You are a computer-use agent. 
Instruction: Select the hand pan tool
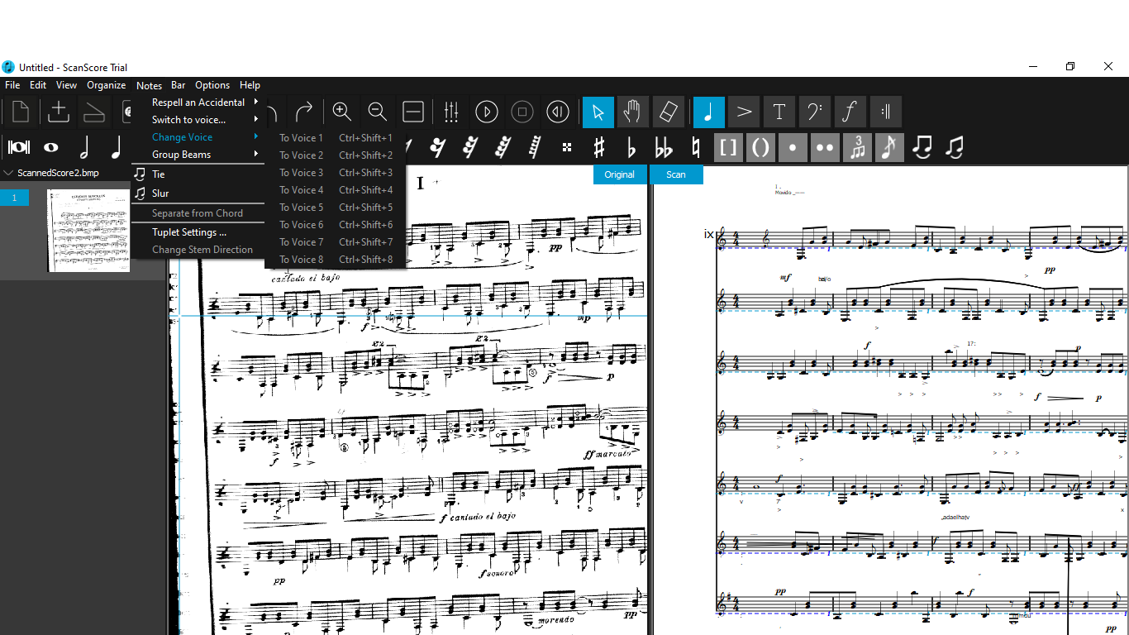[633, 112]
